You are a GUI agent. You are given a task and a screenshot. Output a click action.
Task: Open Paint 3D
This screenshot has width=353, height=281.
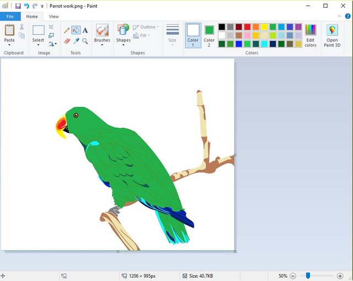click(332, 36)
